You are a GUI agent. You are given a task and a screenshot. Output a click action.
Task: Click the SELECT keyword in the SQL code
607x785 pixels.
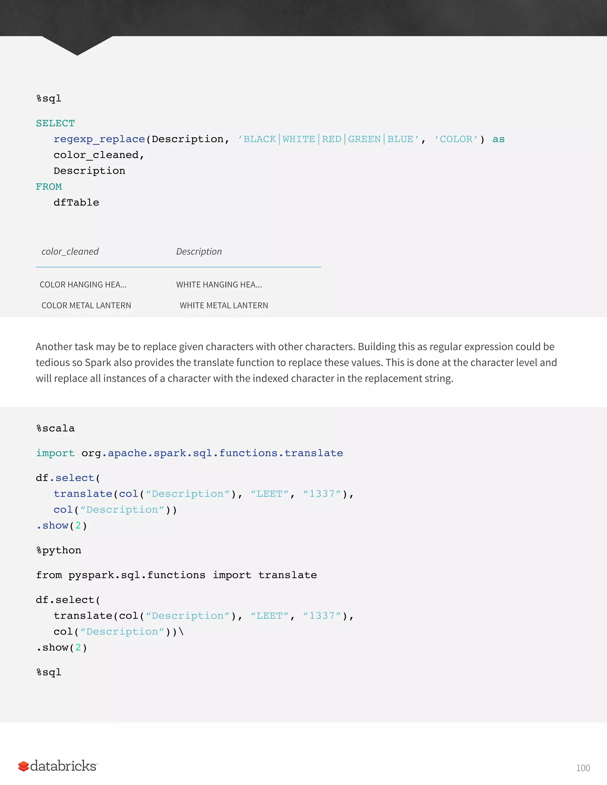click(x=55, y=123)
